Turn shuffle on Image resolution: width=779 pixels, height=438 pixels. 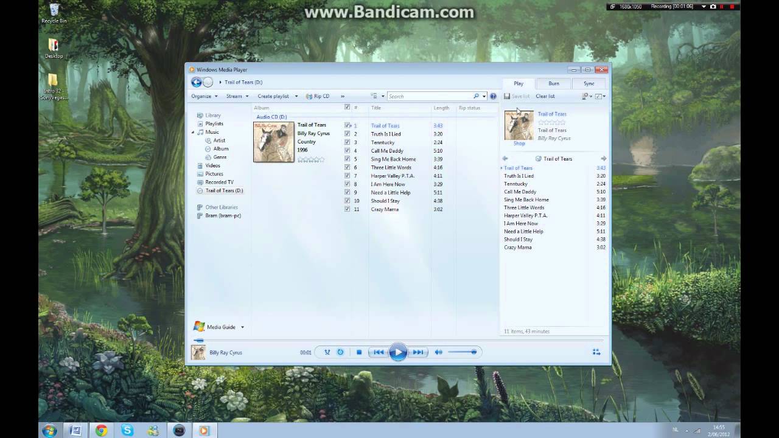coord(327,352)
